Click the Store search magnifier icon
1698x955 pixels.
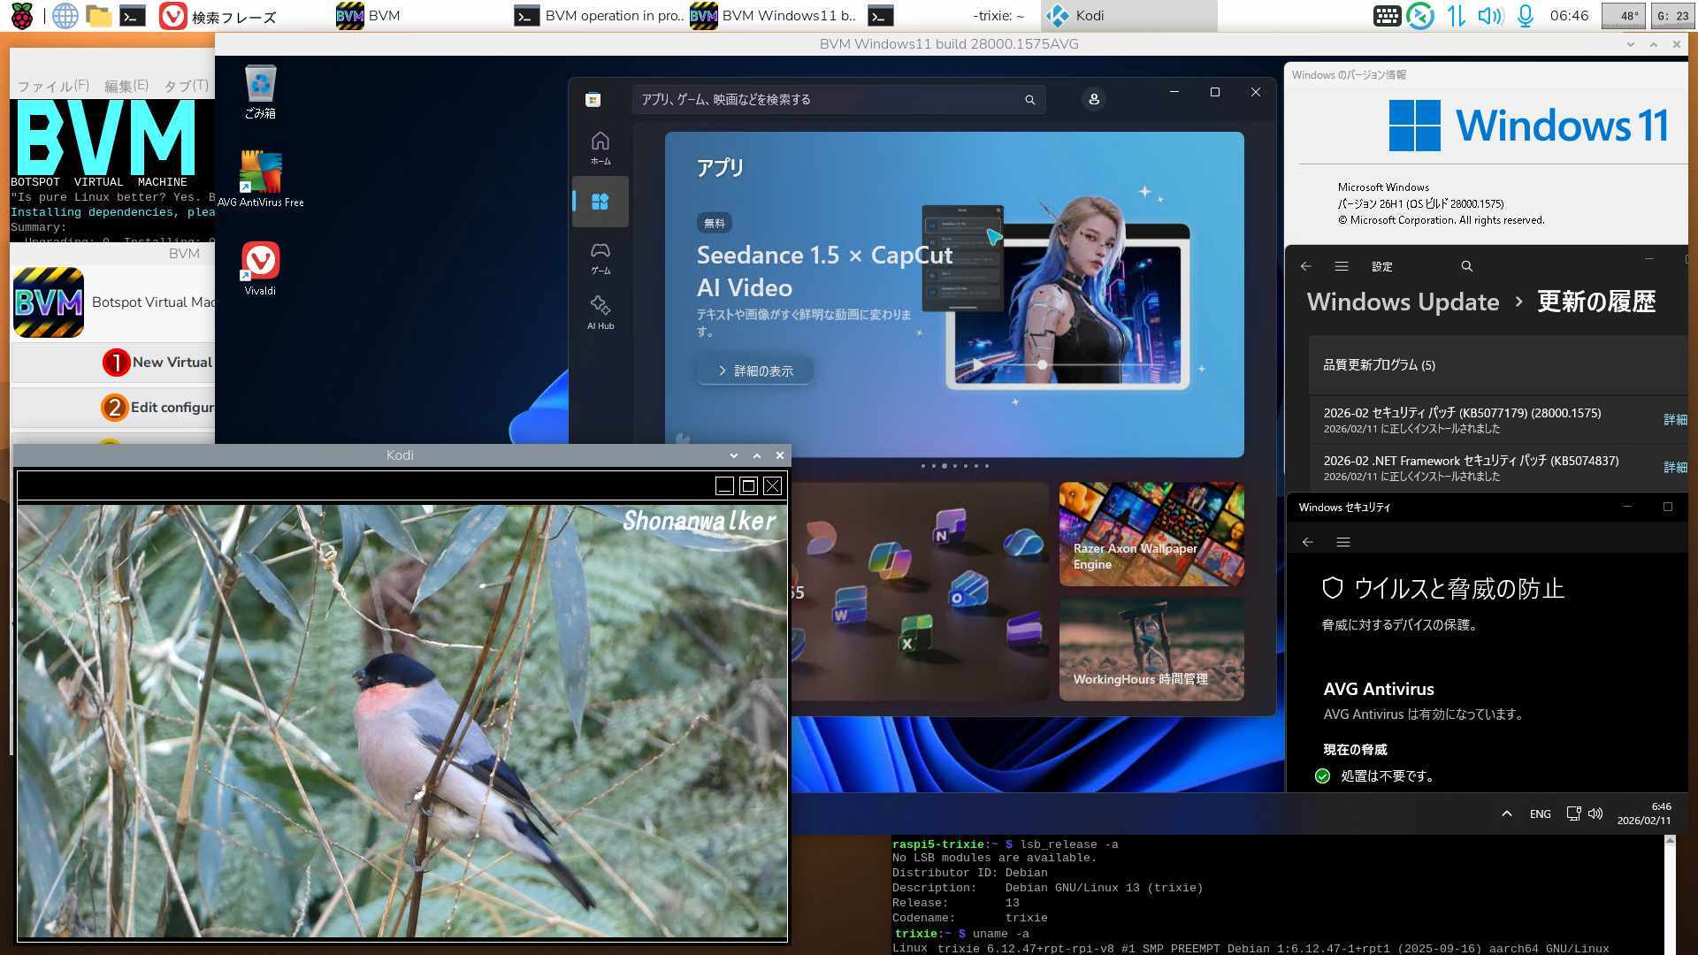(x=1029, y=100)
